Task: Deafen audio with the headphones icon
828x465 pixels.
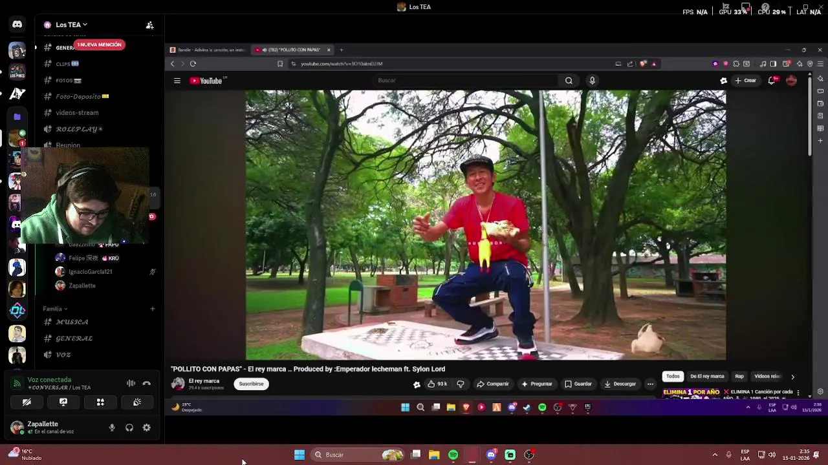Action: point(129,428)
